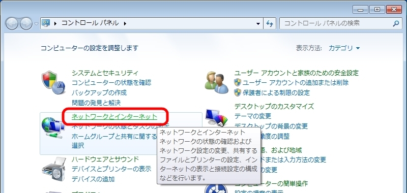Open the recent pages dropdown arrow
The width and height of the screenshot is (407, 193).
point(36,23)
